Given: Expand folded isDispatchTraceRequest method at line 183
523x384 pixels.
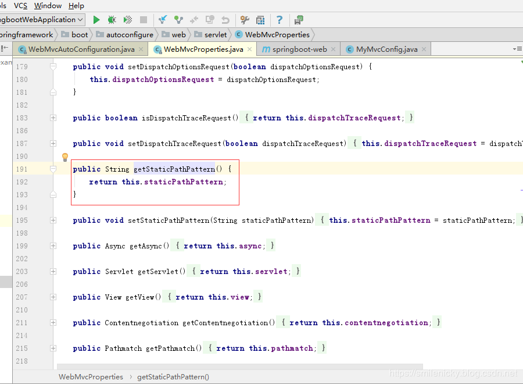Looking at the screenshot, I should (53, 118).
